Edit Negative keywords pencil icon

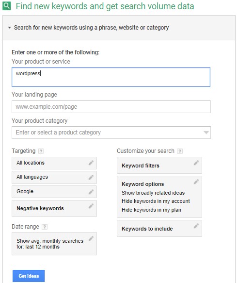[91, 206]
